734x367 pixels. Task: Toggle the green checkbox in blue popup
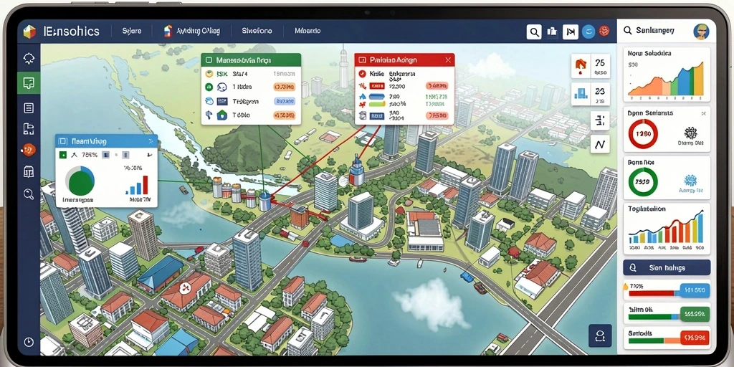(x=62, y=154)
